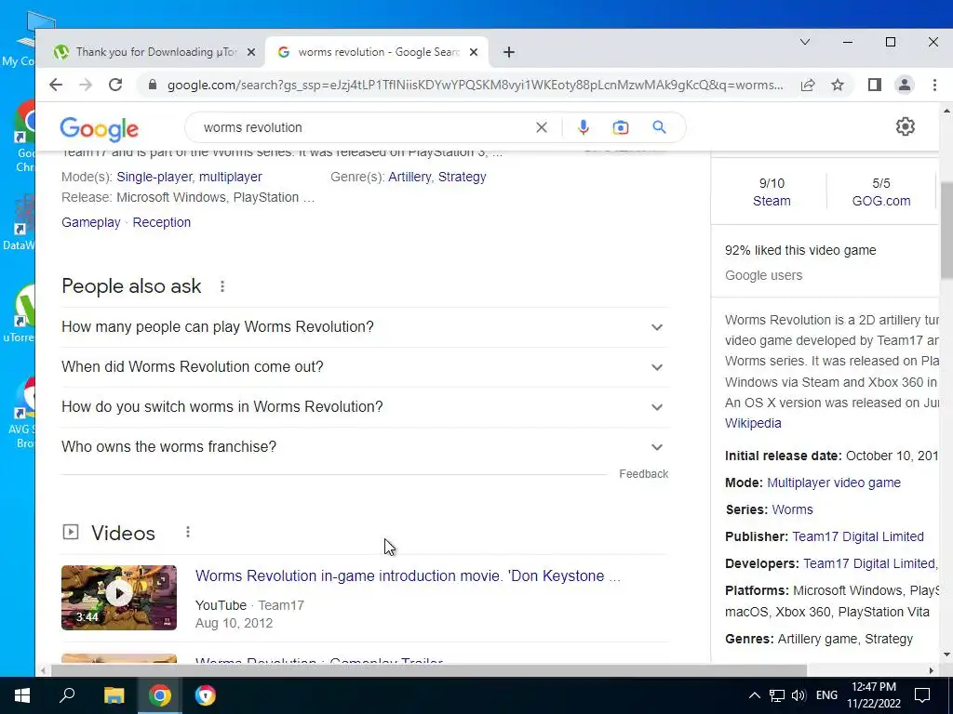This screenshot has height=714, width=953.
Task: Open the Strategy genre link
Action: coord(462,177)
